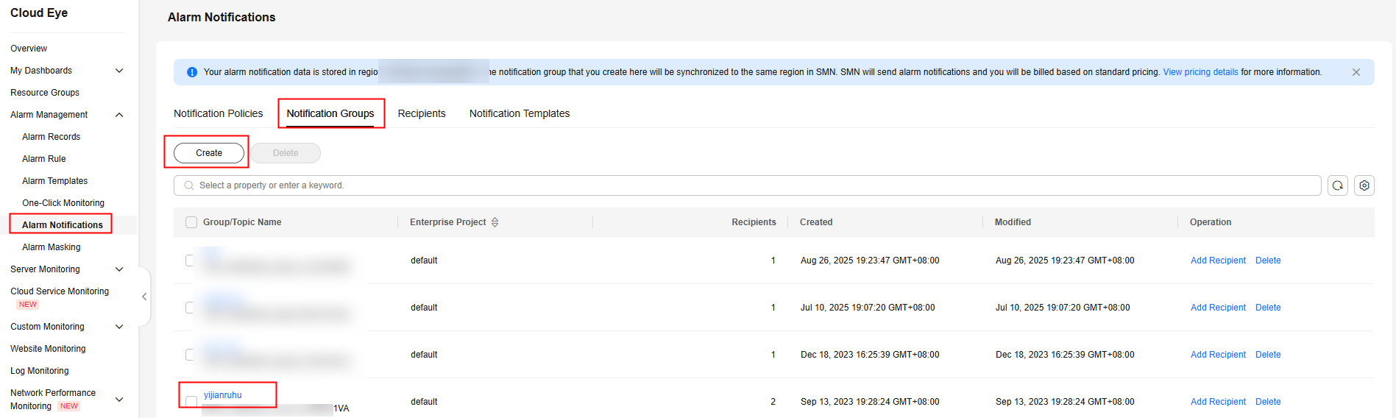Open View pricing details link

(1200, 72)
